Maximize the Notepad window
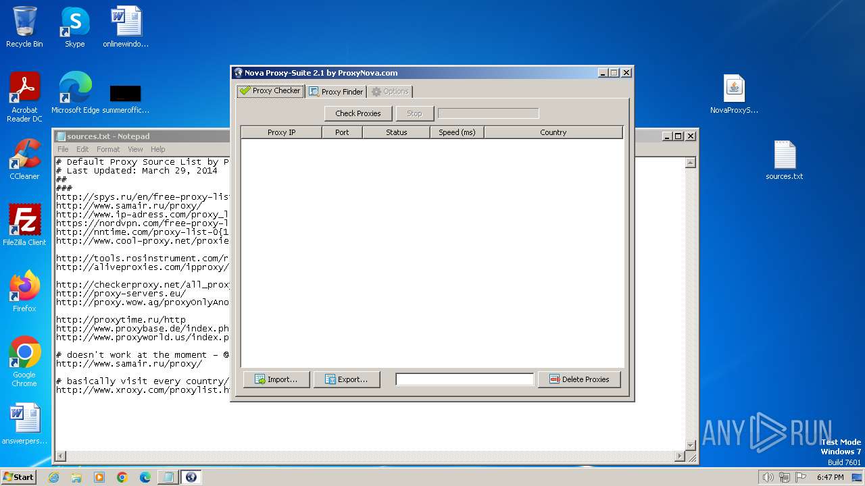 click(x=678, y=136)
